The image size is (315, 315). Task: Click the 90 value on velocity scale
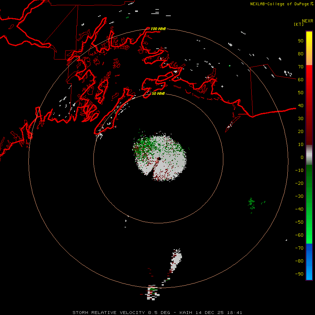pos(301,41)
